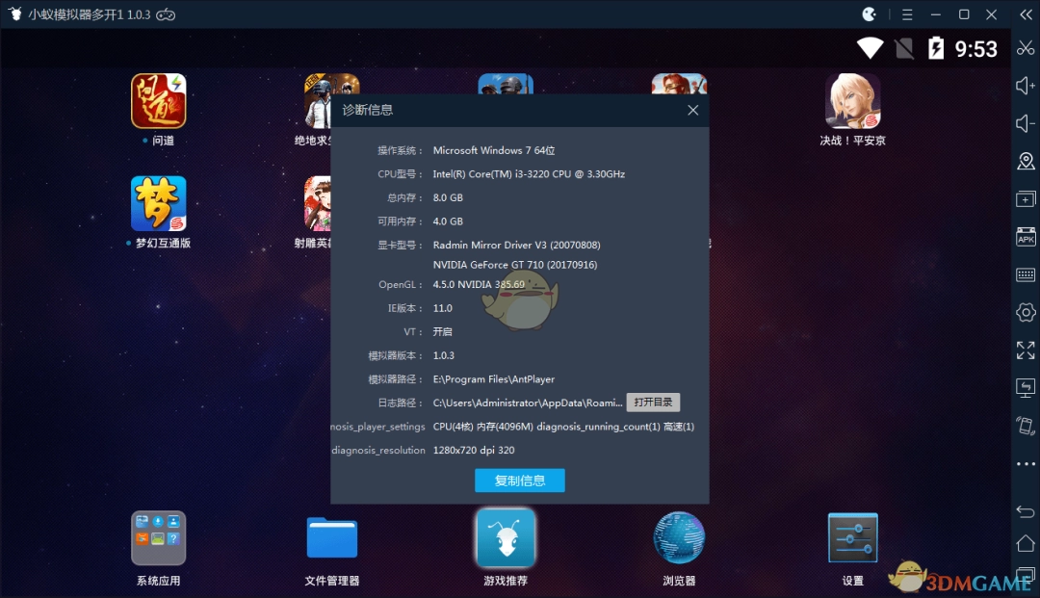Collapse the sidebar with the double chevron

coord(1026,13)
